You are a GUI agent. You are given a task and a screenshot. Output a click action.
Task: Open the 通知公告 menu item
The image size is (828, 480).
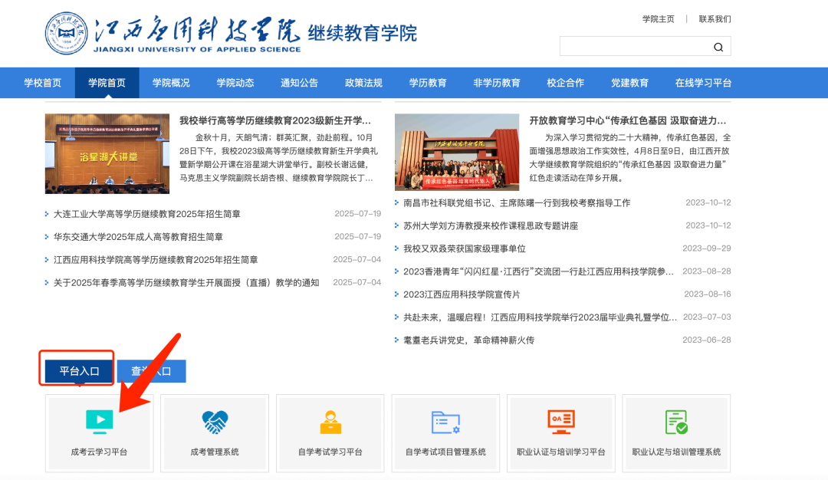pos(299,82)
